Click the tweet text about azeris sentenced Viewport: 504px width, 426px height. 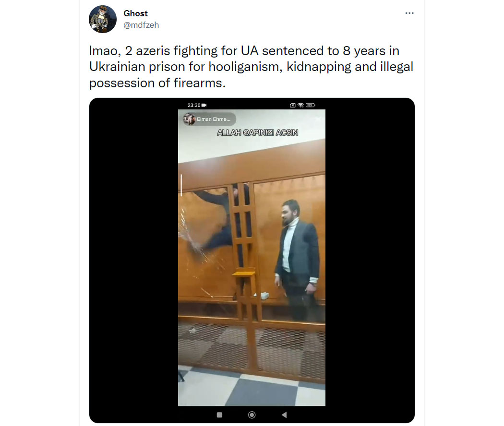[x=251, y=67]
